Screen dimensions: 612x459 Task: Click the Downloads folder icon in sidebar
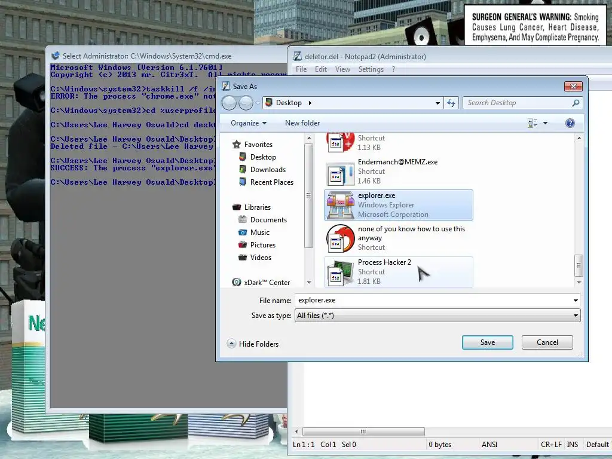[x=243, y=169]
